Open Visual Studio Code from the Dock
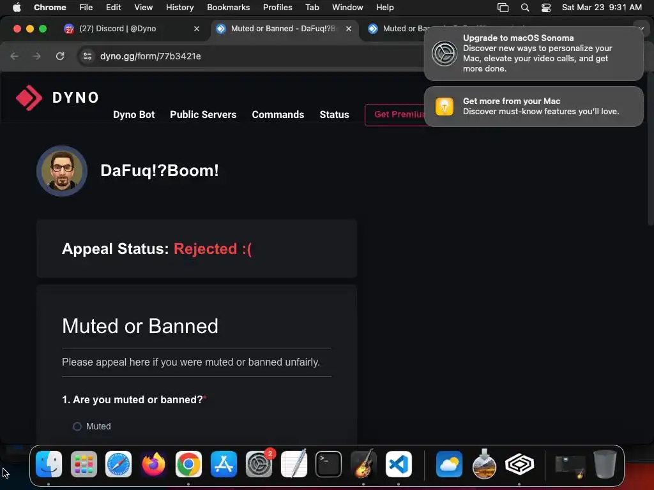Viewport: 654px width, 490px height. click(x=399, y=464)
